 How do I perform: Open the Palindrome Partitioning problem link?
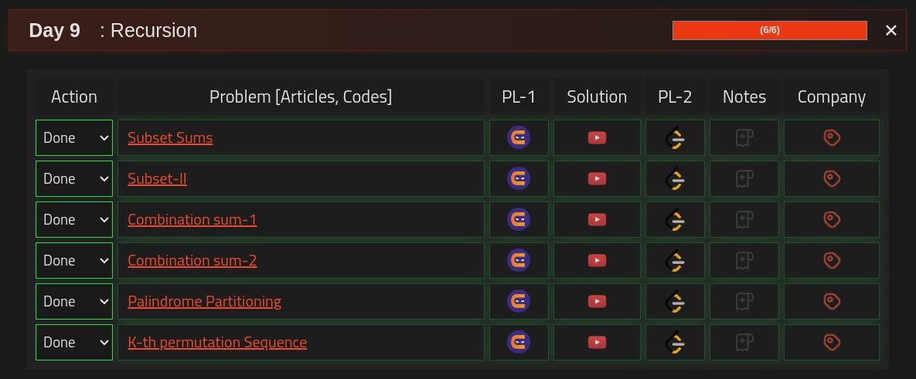[x=205, y=301]
